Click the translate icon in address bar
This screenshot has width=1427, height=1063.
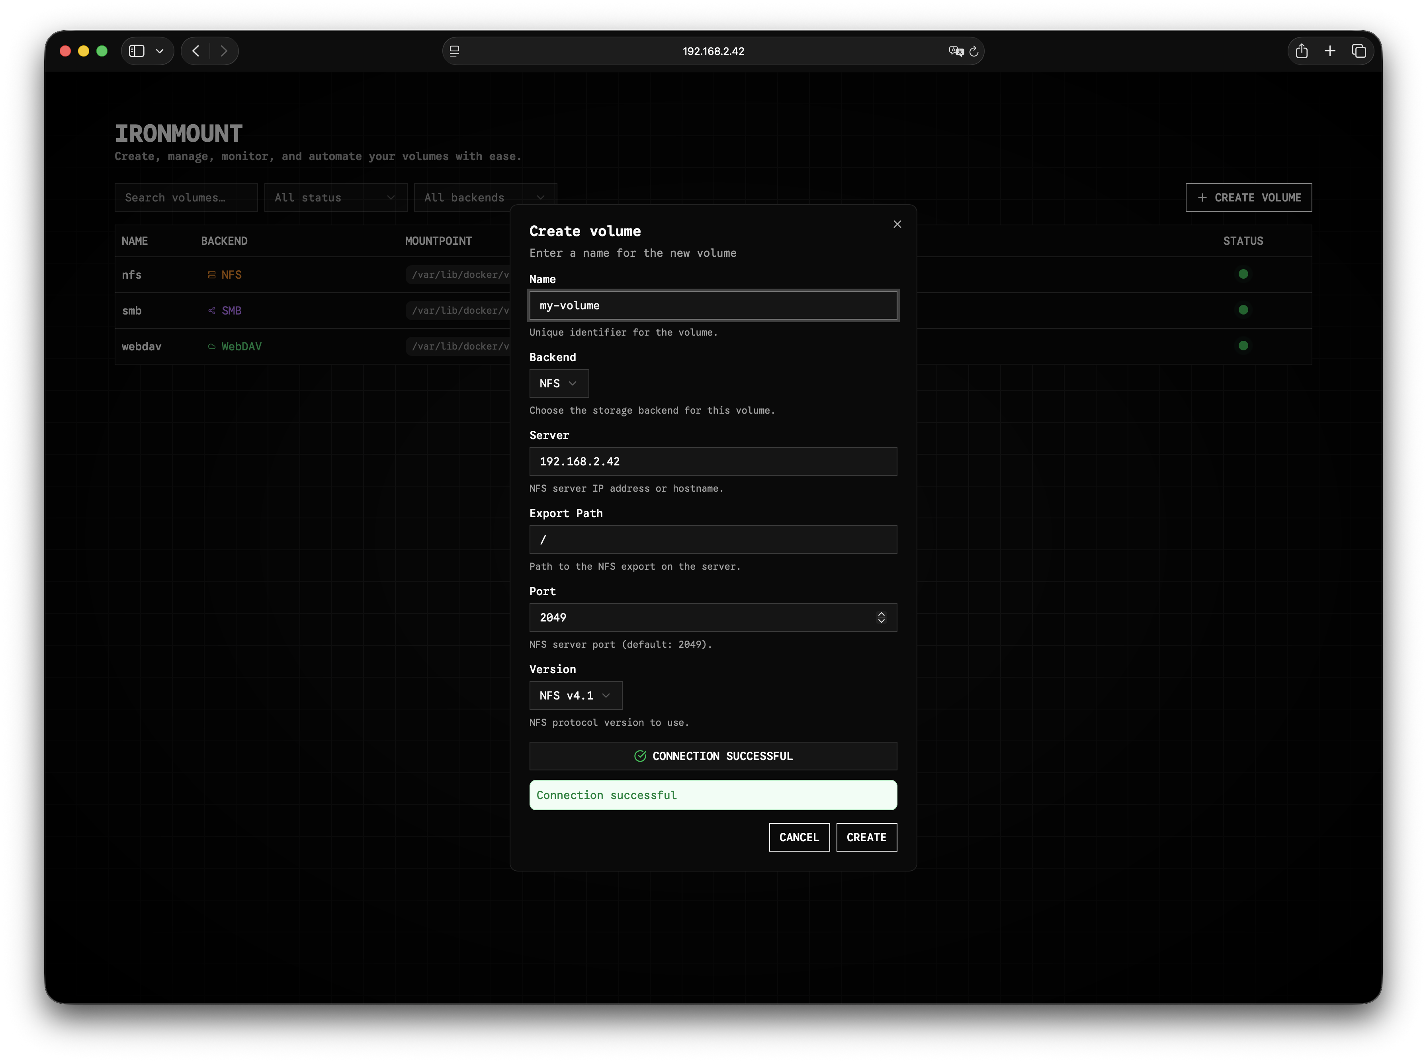tap(956, 51)
